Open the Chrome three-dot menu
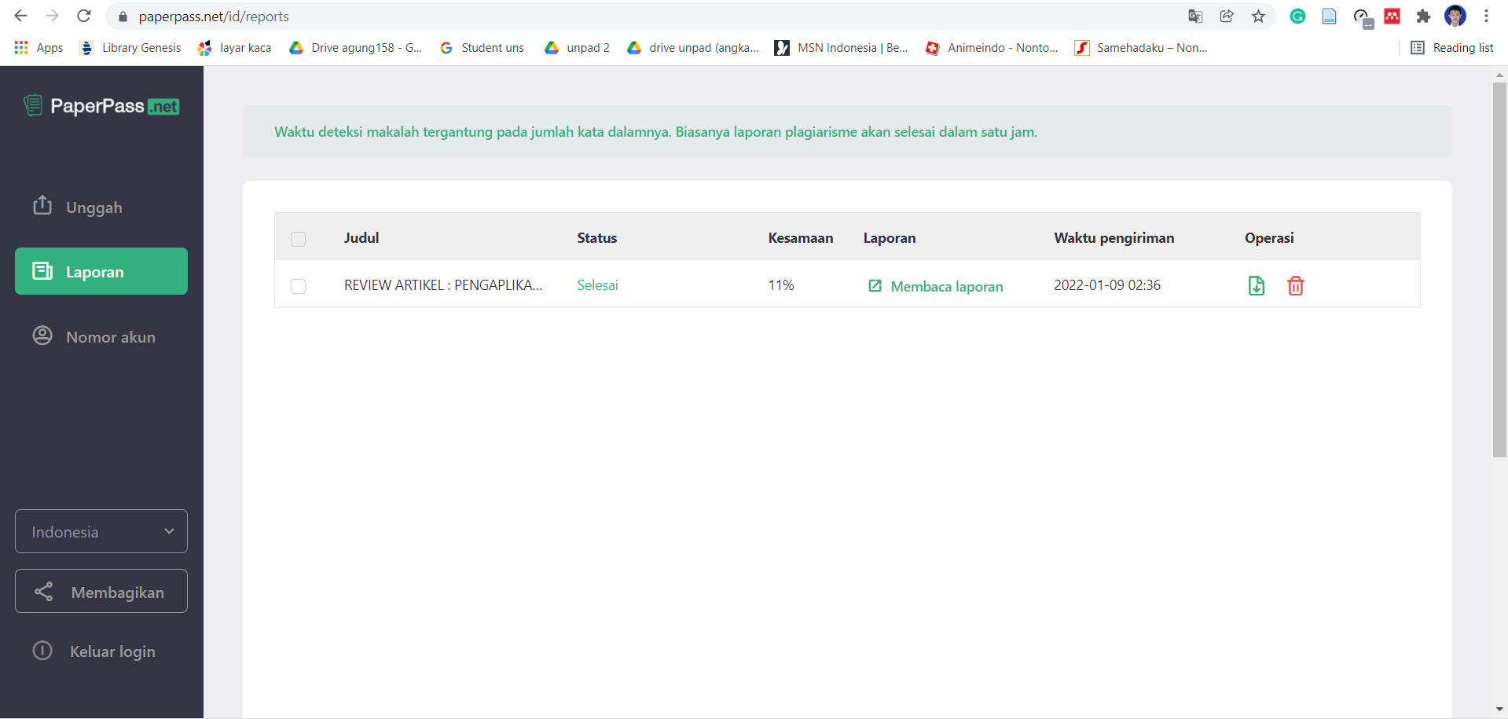1508x719 pixels. click(x=1486, y=16)
